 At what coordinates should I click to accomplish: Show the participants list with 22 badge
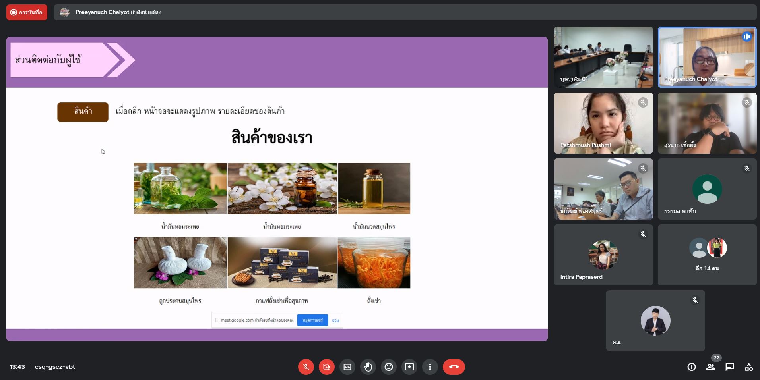pos(711,367)
